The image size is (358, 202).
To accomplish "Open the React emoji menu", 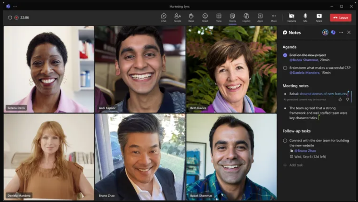I will (x=205, y=17).
